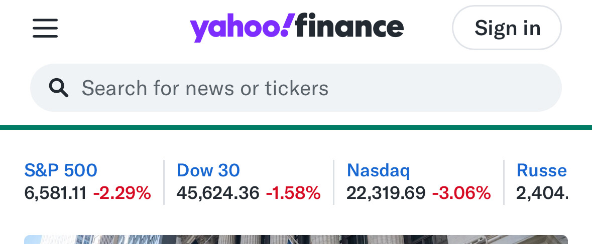Open the Nasdaq index link
The width and height of the screenshot is (592, 244).
(x=378, y=170)
